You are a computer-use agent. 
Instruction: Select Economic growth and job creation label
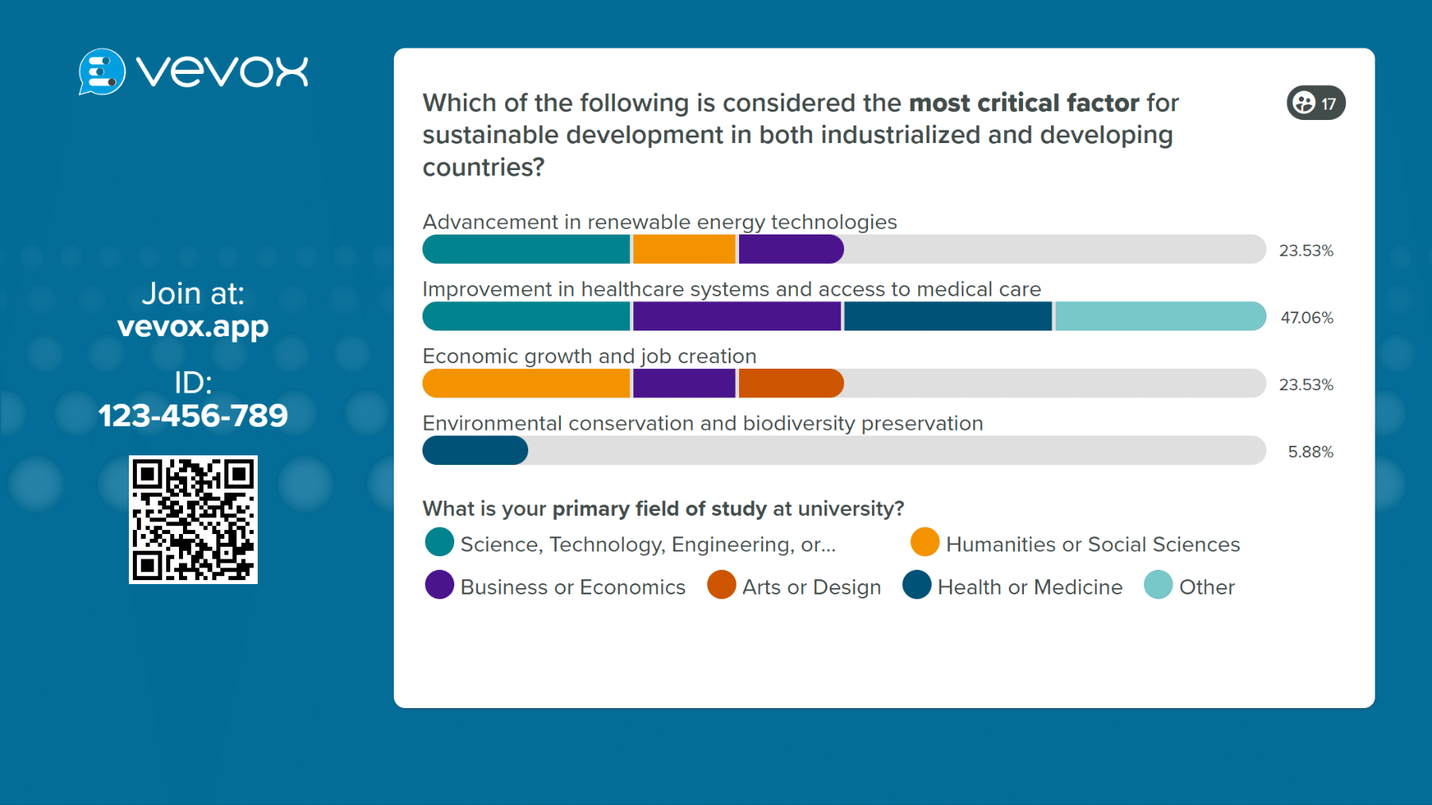point(590,356)
